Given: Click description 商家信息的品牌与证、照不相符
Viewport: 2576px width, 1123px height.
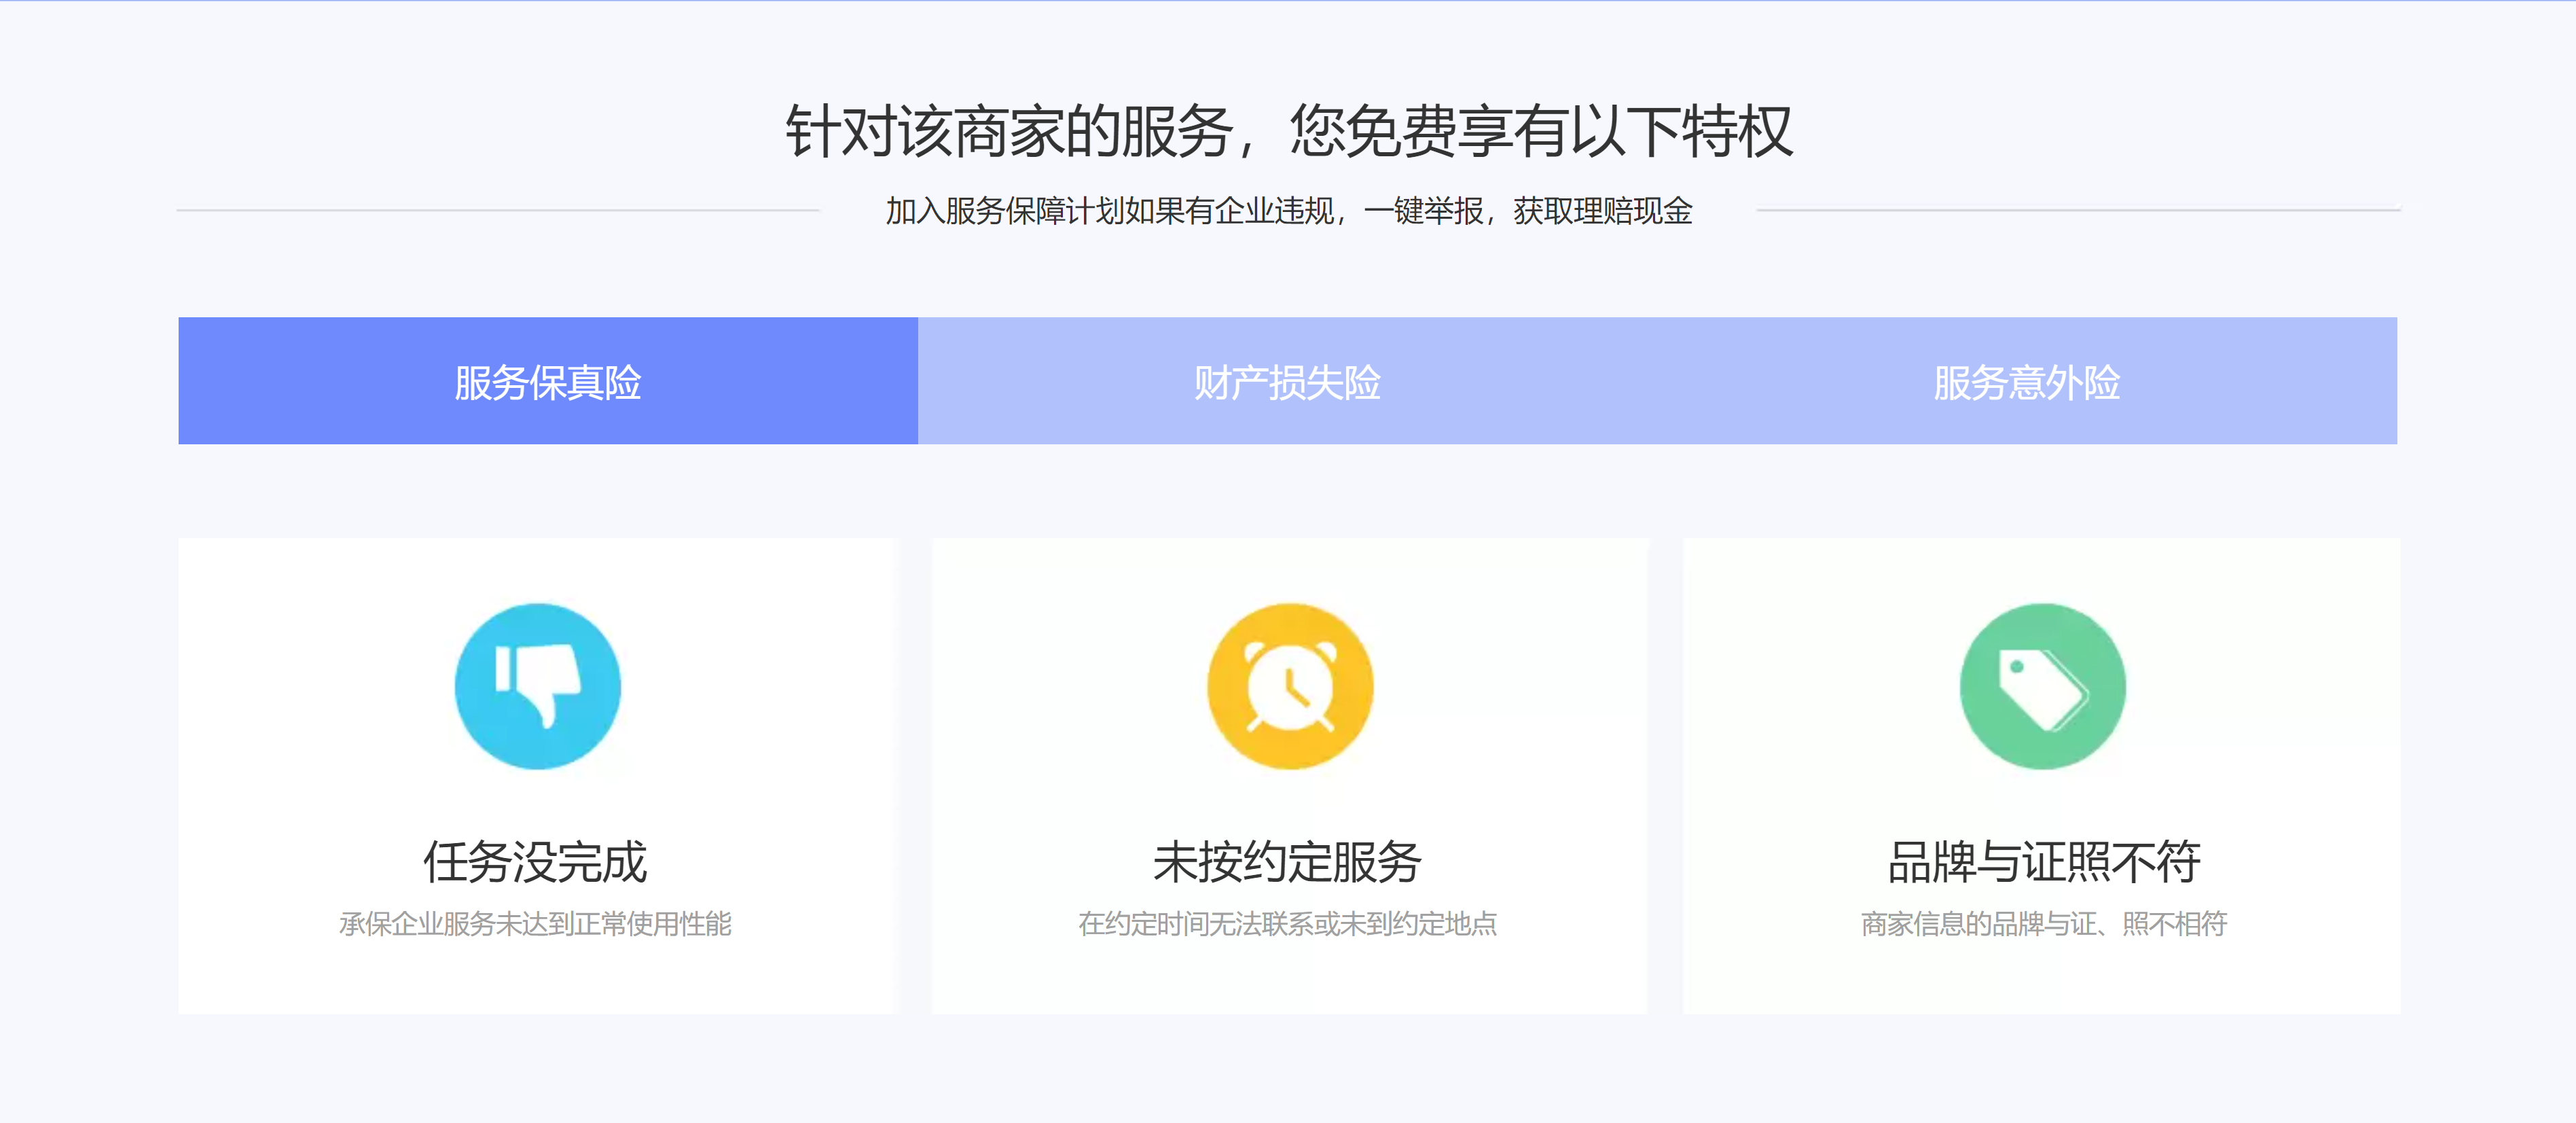Looking at the screenshot, I should tap(2043, 923).
